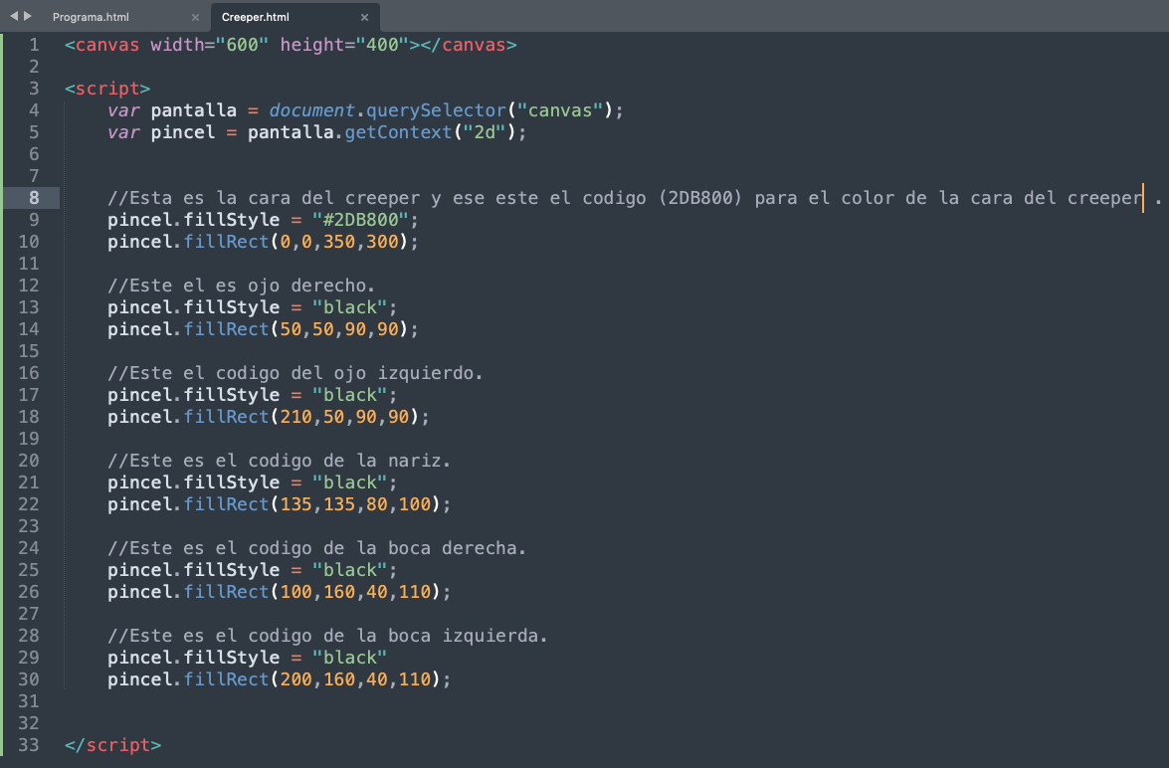Click the fillRect(135,135,80,100) call

click(317, 504)
